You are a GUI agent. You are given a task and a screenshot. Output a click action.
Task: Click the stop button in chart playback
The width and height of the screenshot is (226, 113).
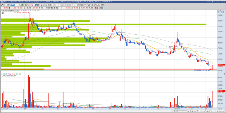[174, 111]
